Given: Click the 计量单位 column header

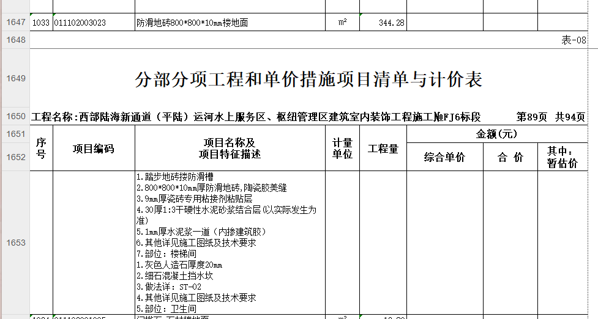Looking at the screenshot, I should pyautogui.click(x=343, y=148).
